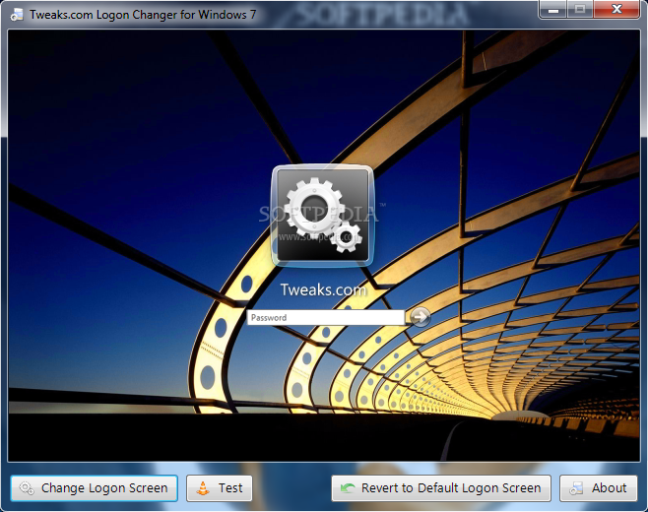Click the gears user picture tile
Screen dimensions: 648x512
[323, 215]
